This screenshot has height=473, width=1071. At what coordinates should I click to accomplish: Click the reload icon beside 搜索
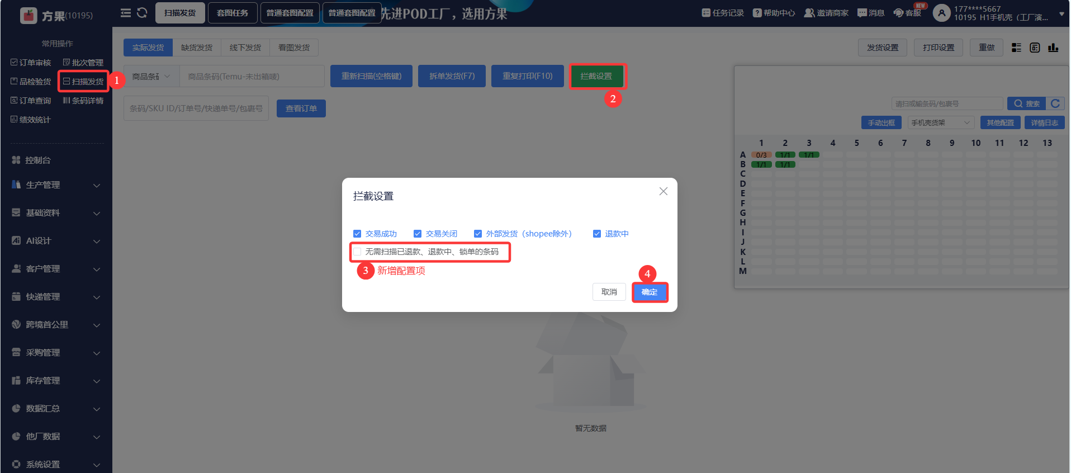1055,103
